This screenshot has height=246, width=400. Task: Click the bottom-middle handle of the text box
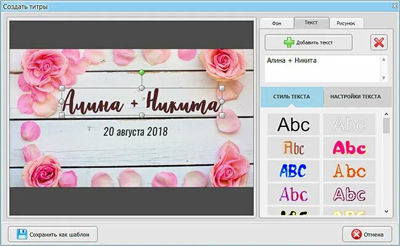tap(142, 115)
